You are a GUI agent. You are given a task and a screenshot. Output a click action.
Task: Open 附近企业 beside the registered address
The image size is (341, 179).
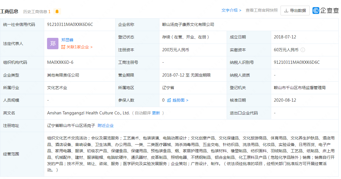pos(105,125)
